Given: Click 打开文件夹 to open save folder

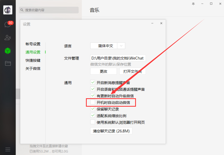Looking at the screenshot, I should (x=132, y=71).
